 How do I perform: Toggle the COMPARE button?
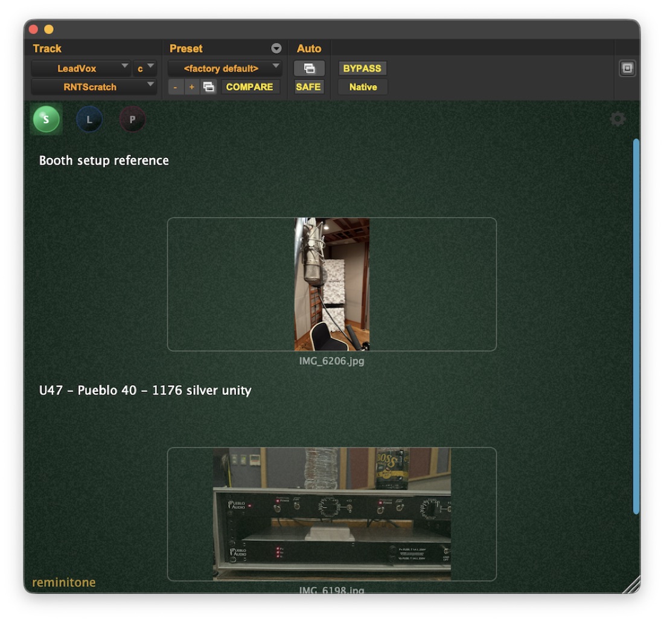249,87
